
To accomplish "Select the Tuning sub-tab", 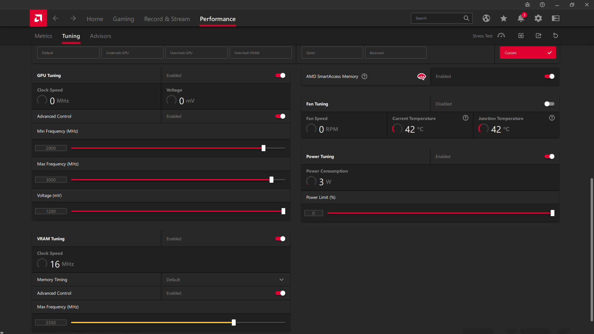I will (71, 36).
